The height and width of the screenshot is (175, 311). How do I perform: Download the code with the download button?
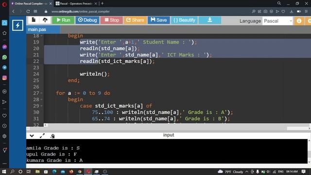[x=210, y=20]
